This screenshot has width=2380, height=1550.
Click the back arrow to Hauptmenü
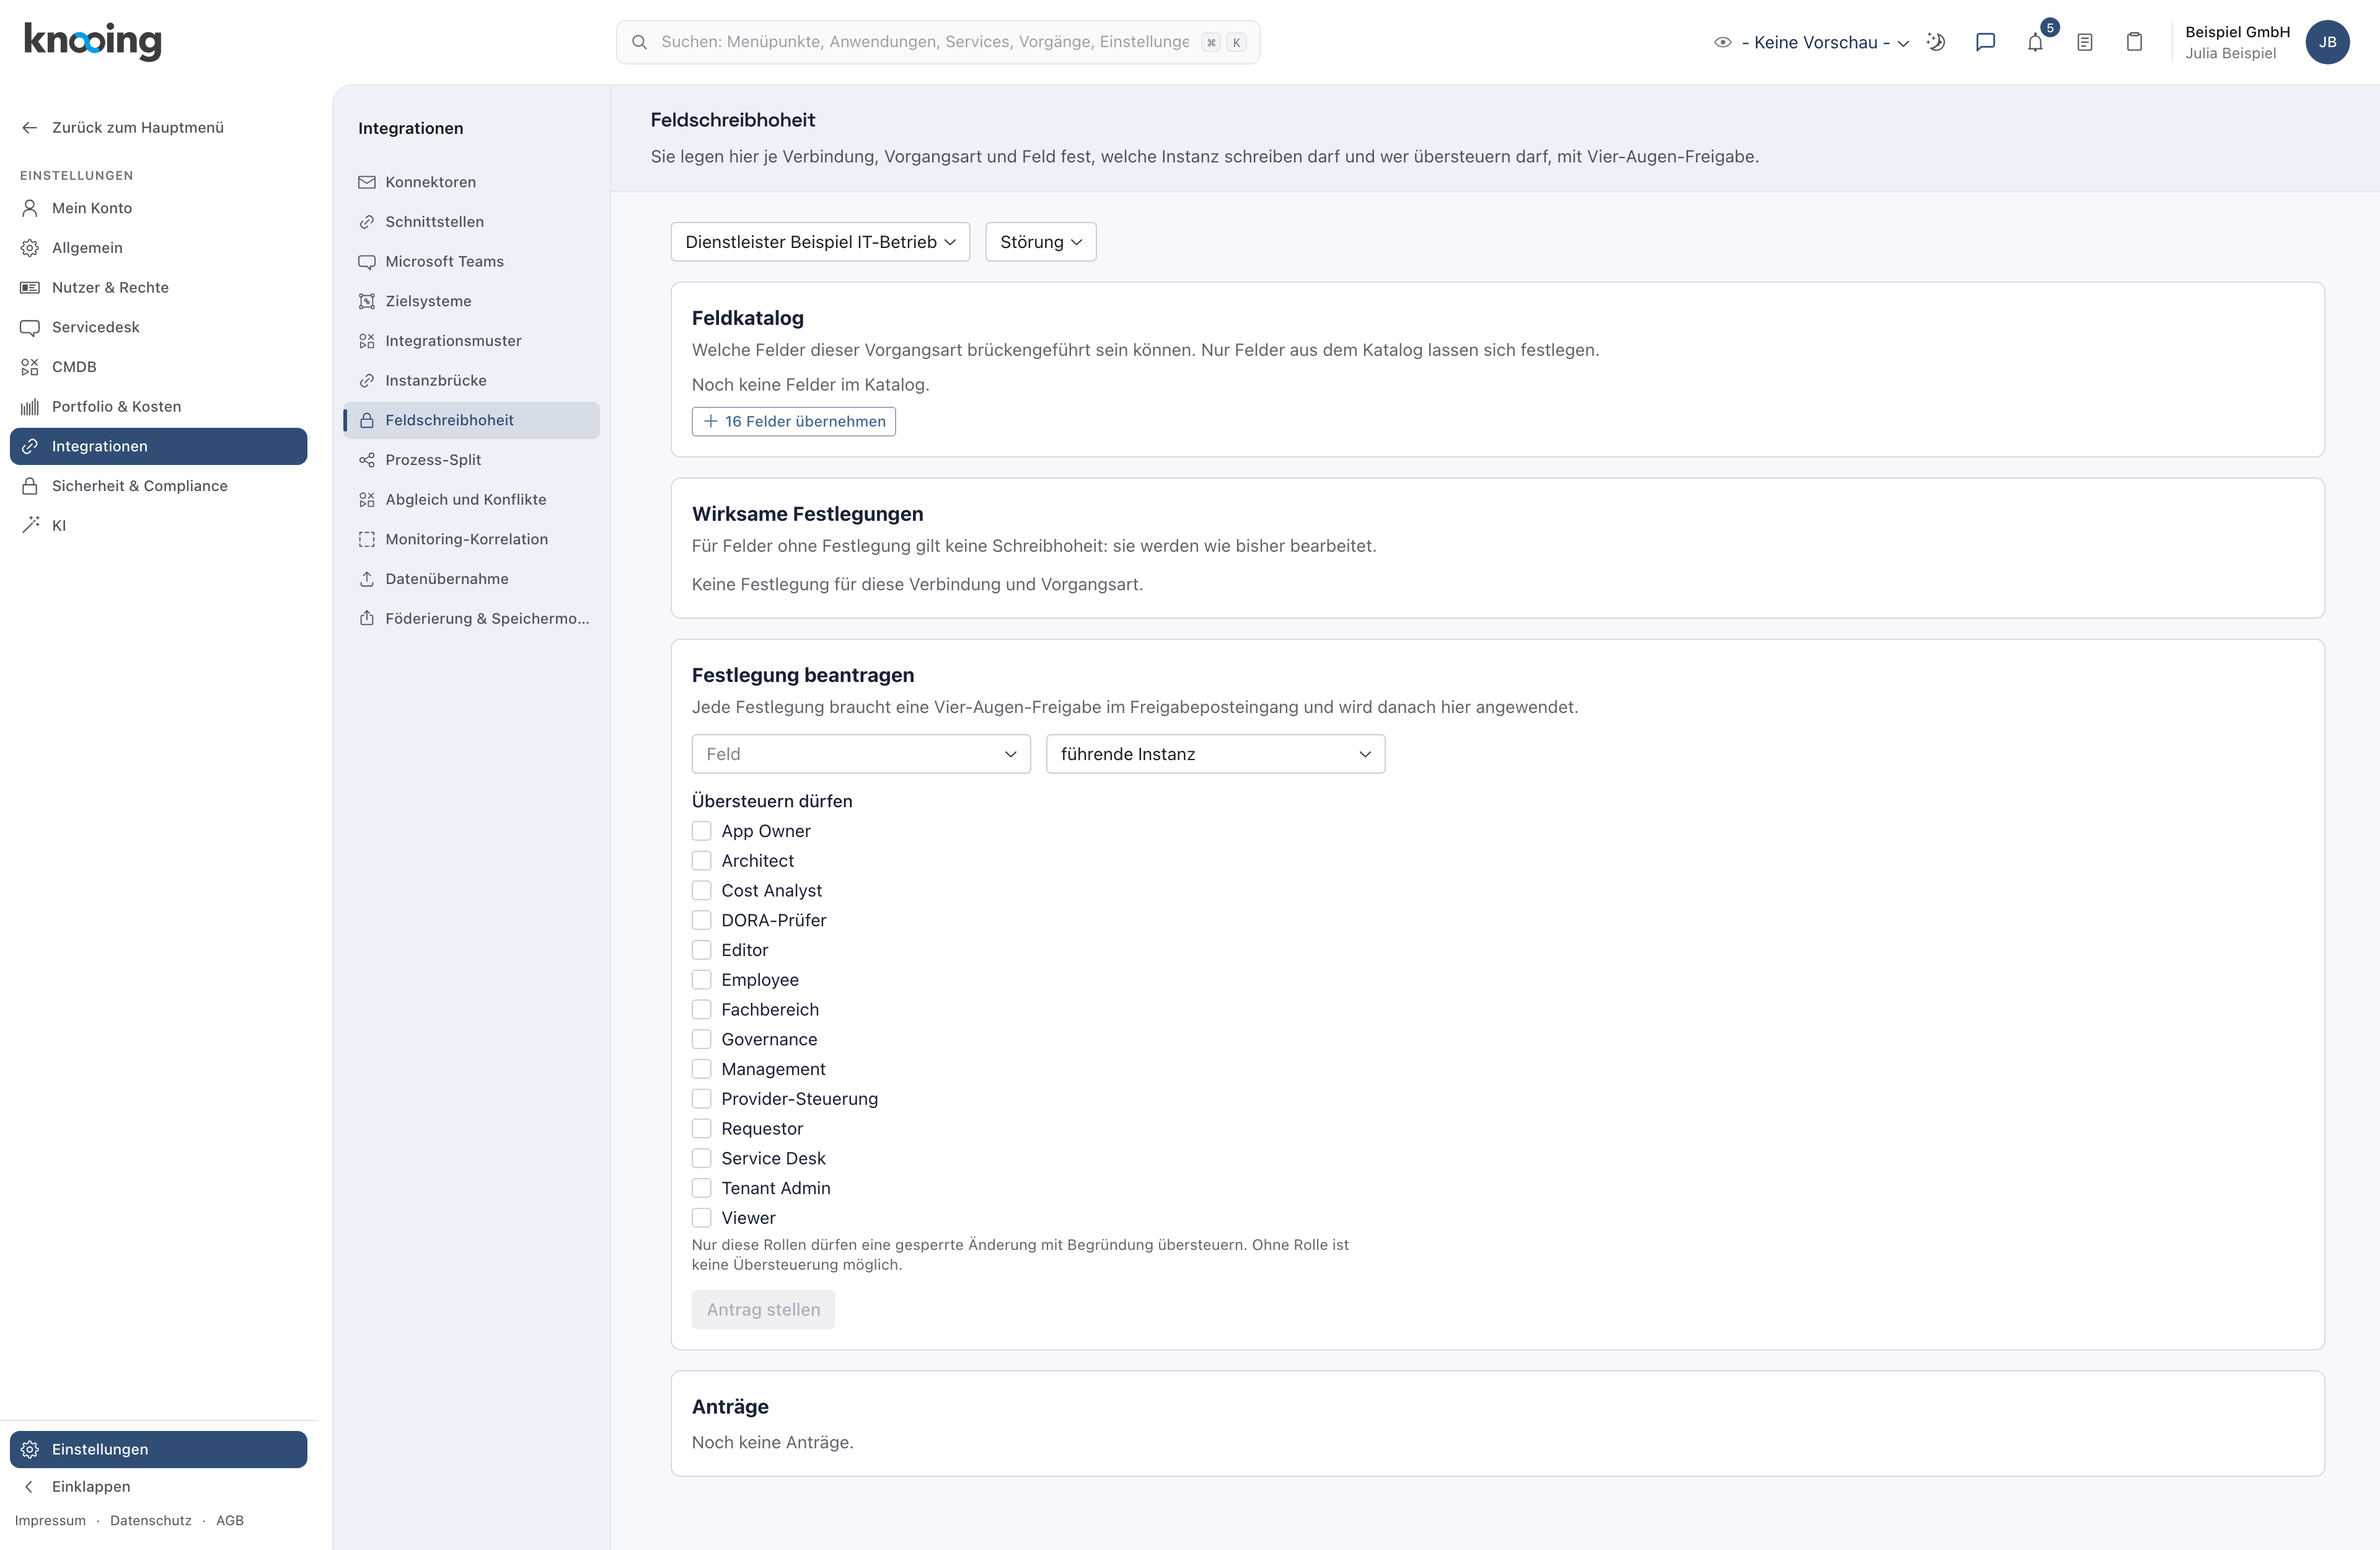pyautogui.click(x=30, y=127)
